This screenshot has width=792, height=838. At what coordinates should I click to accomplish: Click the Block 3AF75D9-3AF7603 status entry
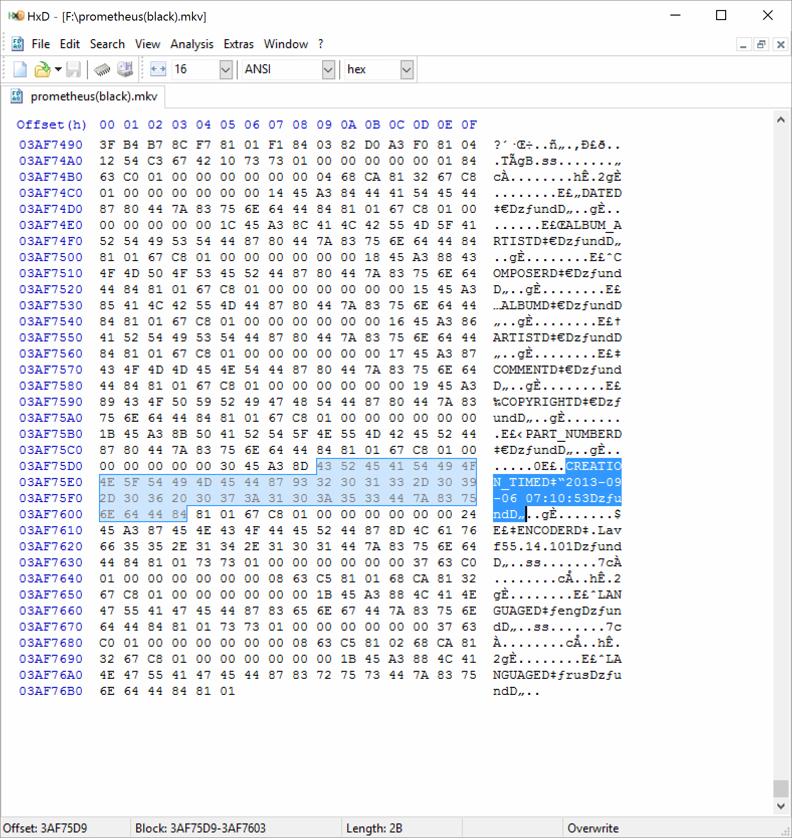coord(200,828)
